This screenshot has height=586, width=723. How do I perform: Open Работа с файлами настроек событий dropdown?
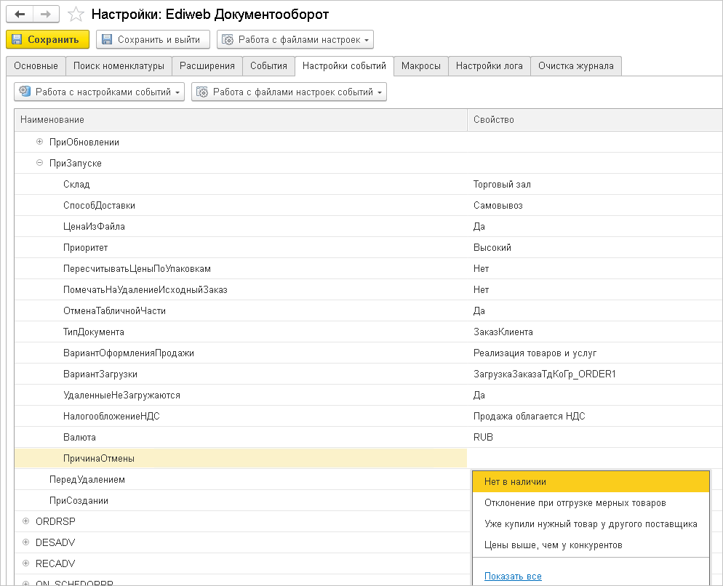click(289, 92)
